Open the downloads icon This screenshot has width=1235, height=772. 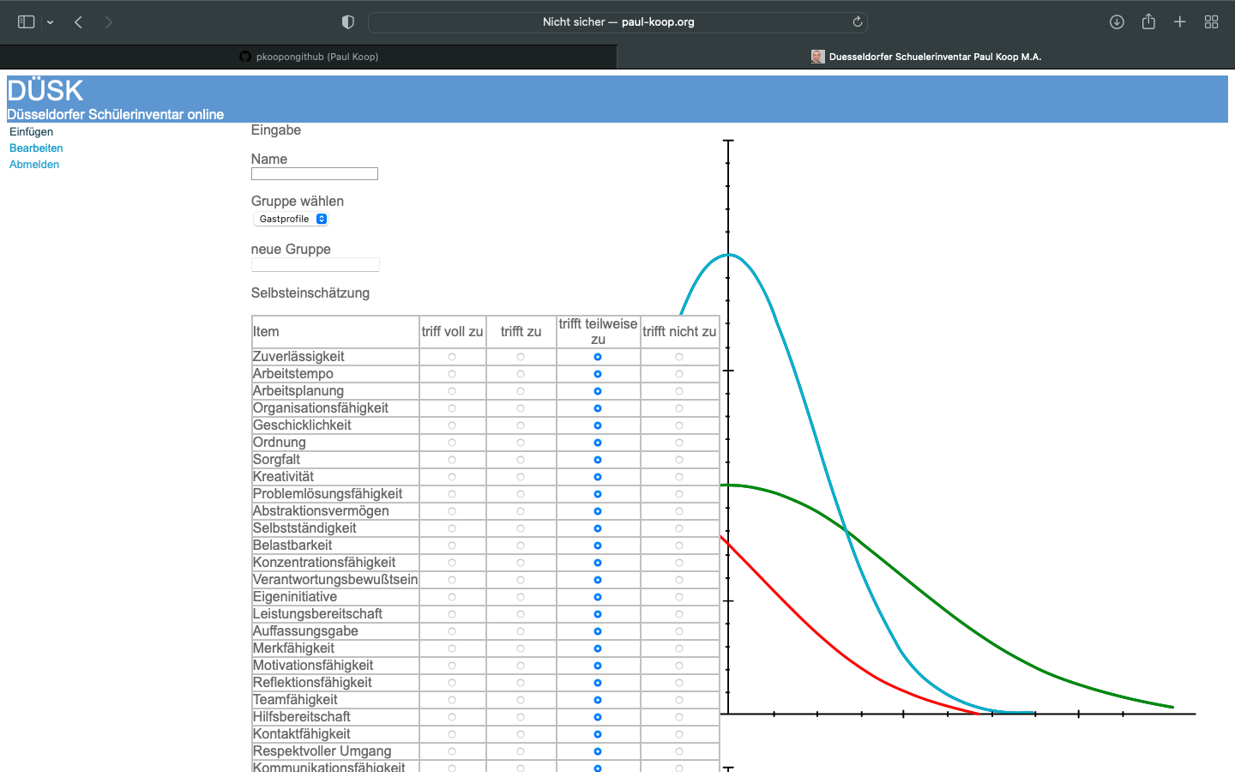click(x=1117, y=22)
